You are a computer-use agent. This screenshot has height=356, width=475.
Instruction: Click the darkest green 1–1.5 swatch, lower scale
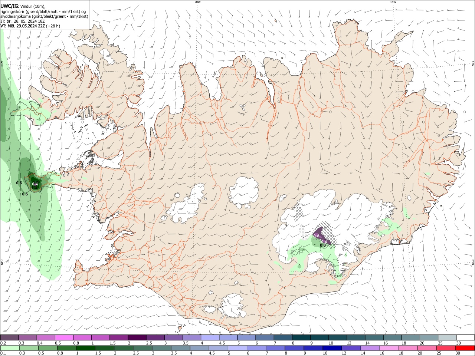tap(85, 348)
